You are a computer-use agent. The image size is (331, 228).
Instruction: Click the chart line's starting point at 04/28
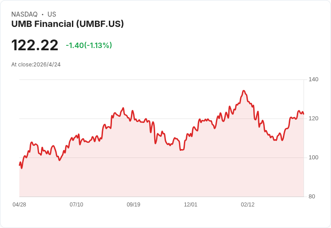(20, 165)
